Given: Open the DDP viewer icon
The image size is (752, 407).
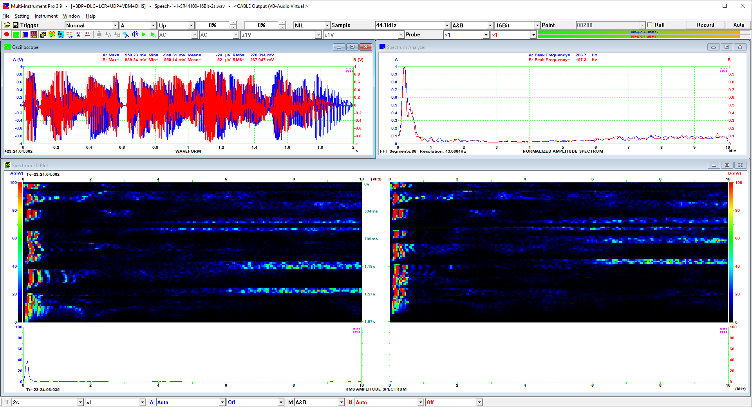Looking at the screenshot, I should [x=79, y=34].
